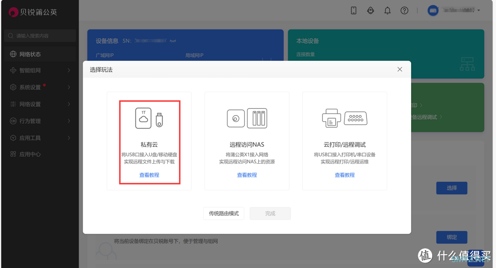
Task: Select the 远程访问NAS disk icon
Action: pyautogui.click(x=236, y=118)
